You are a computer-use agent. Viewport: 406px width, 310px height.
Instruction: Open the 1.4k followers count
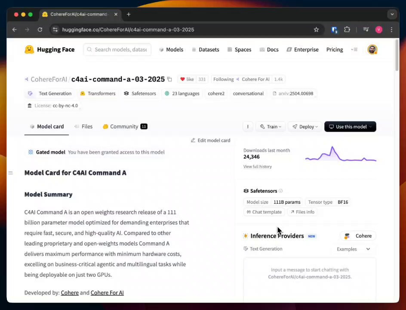278,79
